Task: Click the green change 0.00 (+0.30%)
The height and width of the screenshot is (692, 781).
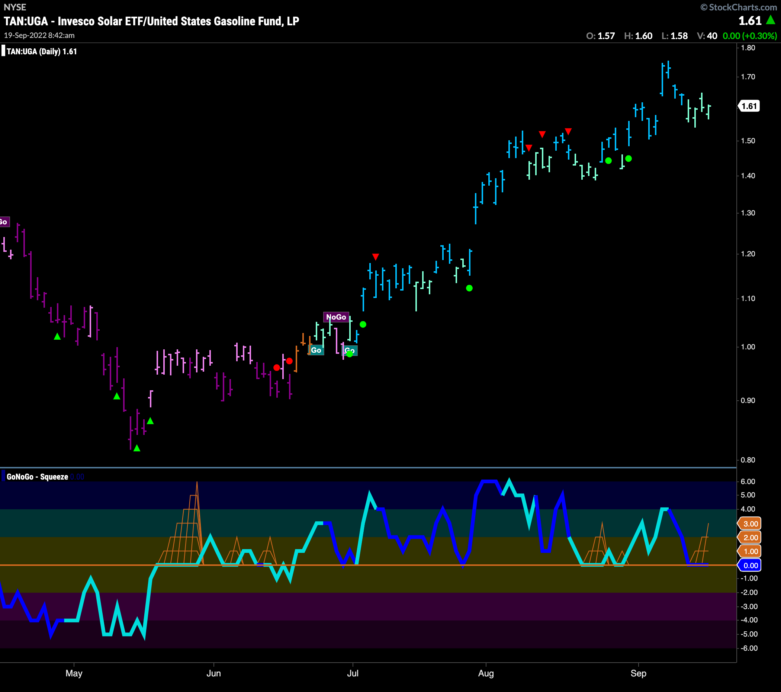Action: coord(750,36)
